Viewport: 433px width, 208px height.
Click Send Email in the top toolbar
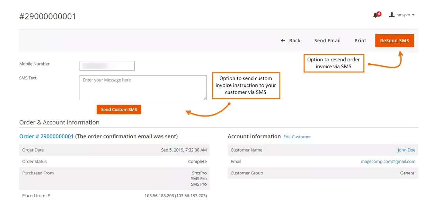[327, 41]
